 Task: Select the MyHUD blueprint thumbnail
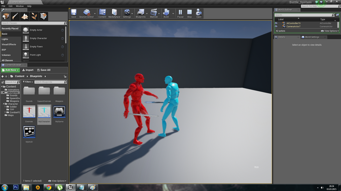[x=29, y=132]
